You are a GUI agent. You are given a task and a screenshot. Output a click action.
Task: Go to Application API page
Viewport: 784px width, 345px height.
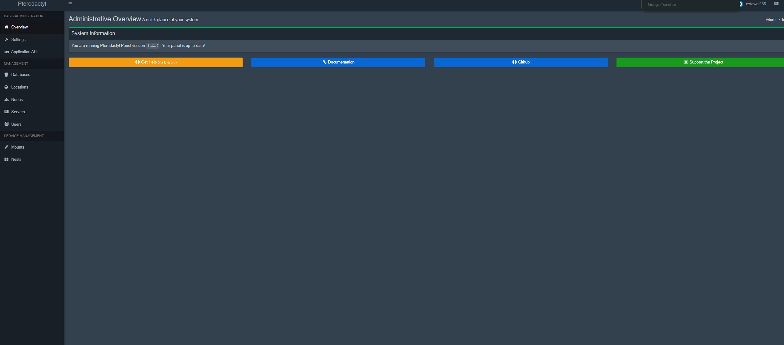pyautogui.click(x=32, y=52)
